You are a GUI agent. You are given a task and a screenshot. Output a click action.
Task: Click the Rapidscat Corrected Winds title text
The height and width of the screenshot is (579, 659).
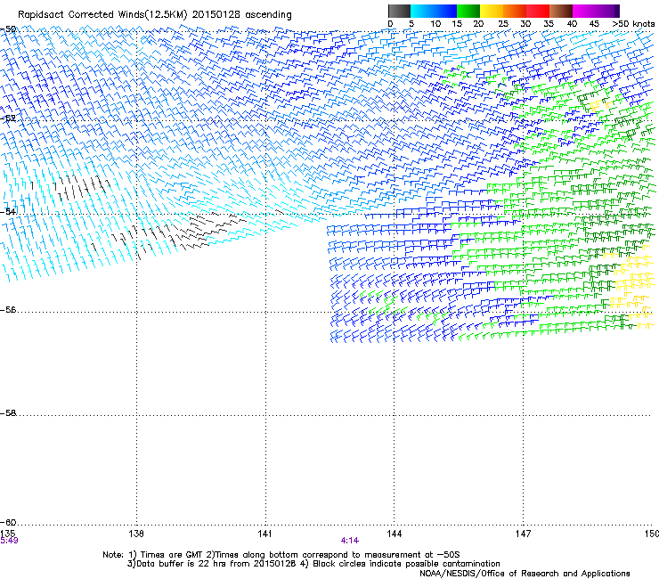tap(155, 15)
